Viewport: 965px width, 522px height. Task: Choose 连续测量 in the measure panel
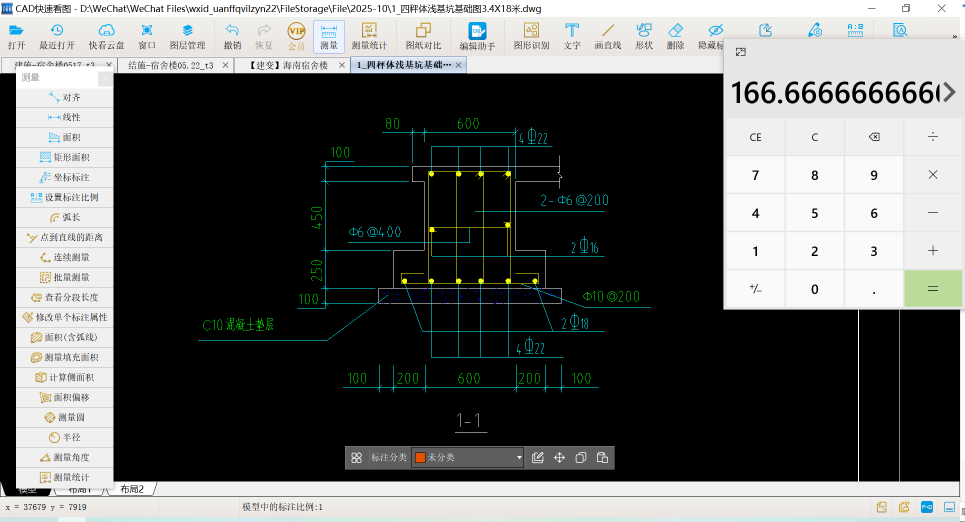(65, 257)
